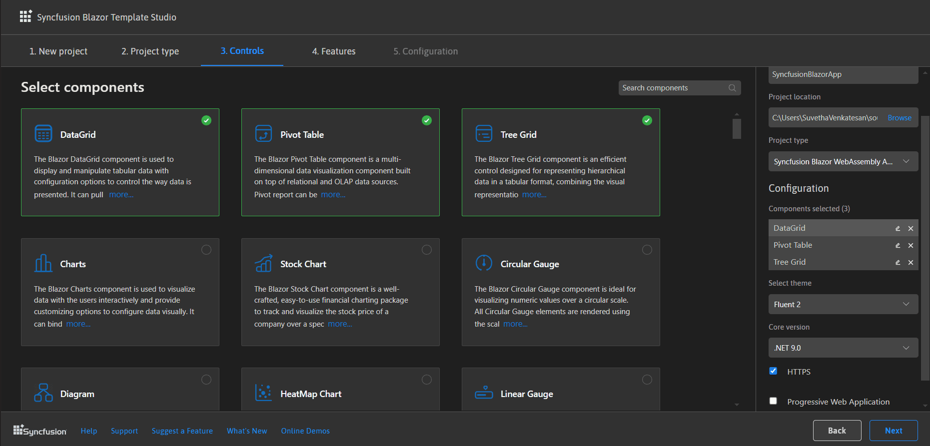Click the Next button
Image resolution: width=930 pixels, height=446 pixels.
893,431
